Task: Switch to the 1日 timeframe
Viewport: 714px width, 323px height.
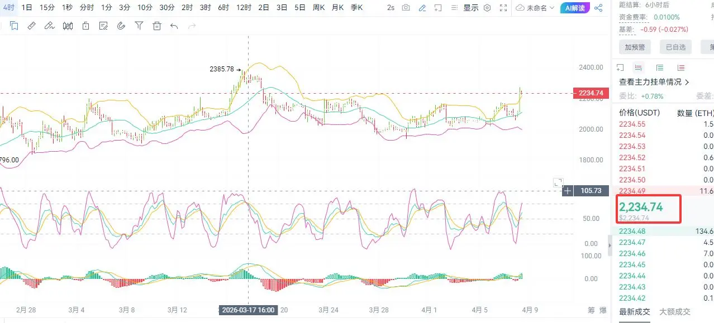Action: [x=26, y=8]
